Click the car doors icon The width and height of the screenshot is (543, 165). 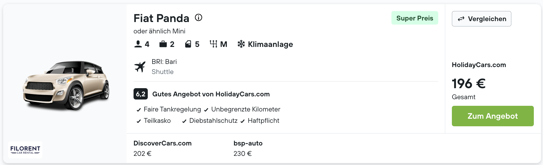click(188, 44)
